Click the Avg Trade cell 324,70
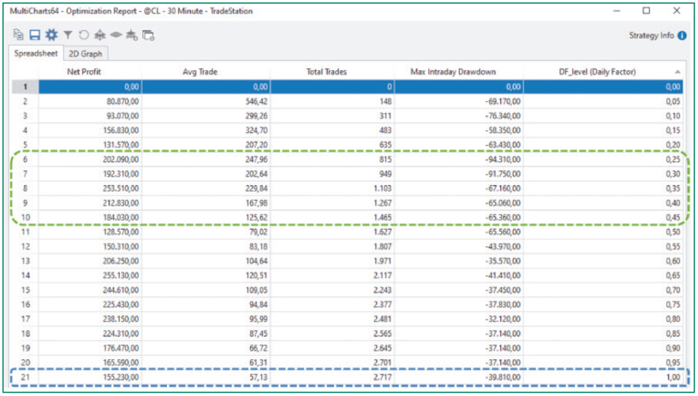 coord(206,130)
